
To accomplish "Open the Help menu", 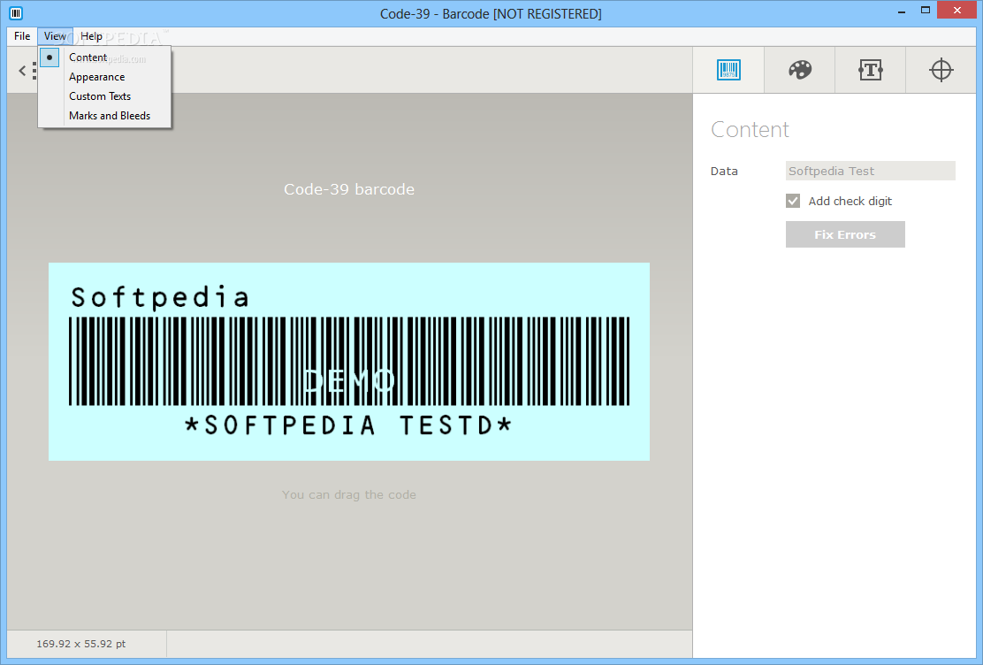I will click(x=91, y=35).
